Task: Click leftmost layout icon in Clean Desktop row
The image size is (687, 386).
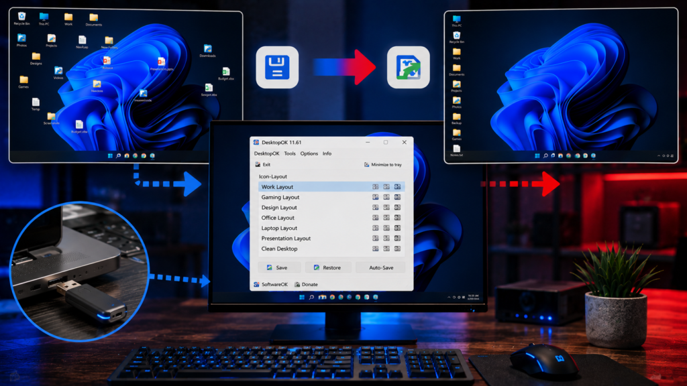Action: [376, 249]
